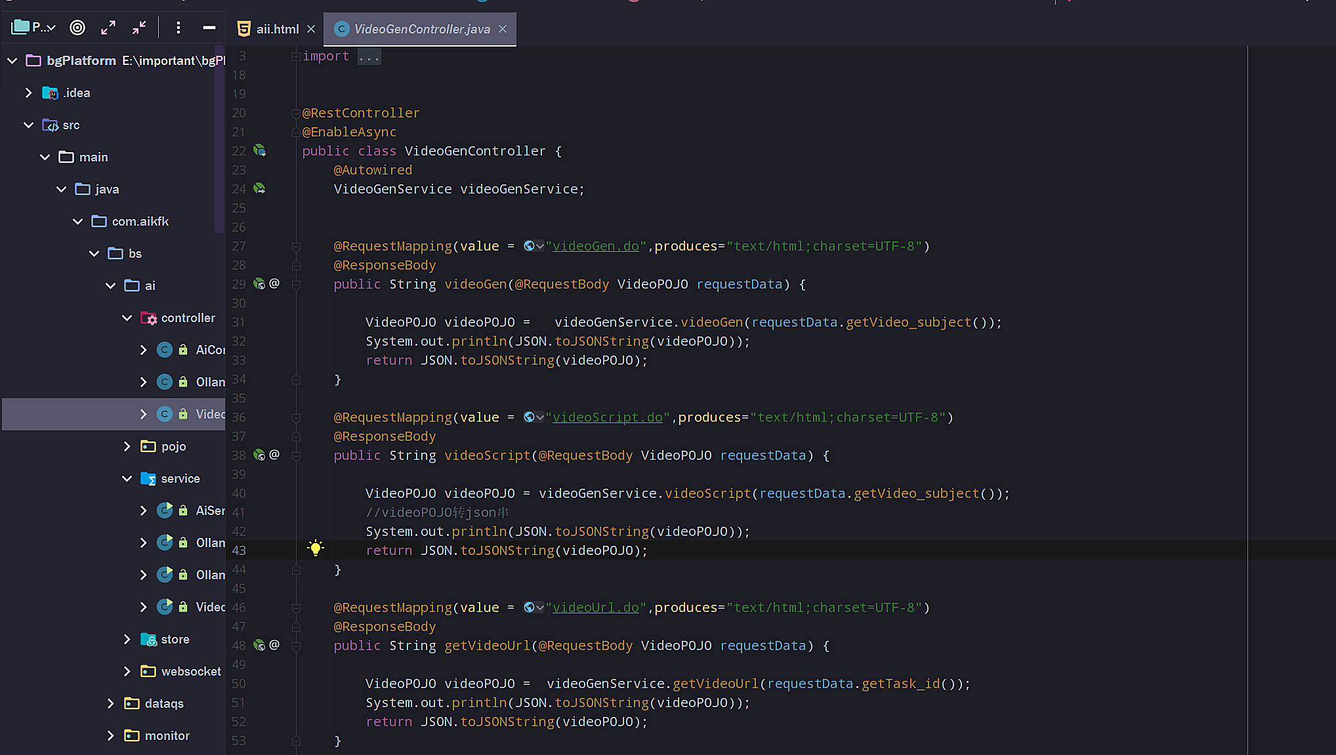
Task: Expand the folded import block
Action: coord(296,56)
